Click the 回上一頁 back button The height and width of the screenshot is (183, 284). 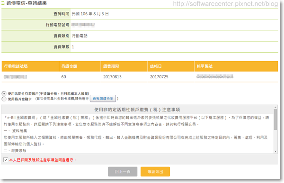123,172
